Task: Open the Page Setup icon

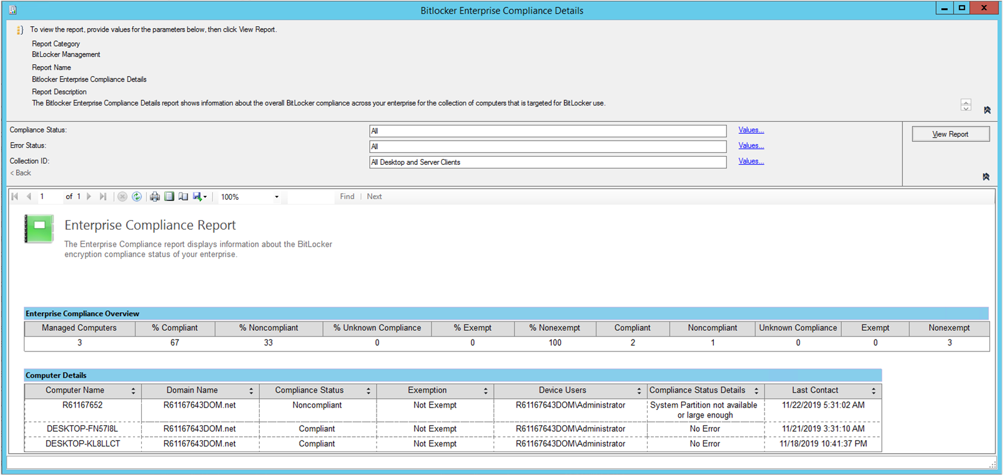Action: [x=183, y=197]
